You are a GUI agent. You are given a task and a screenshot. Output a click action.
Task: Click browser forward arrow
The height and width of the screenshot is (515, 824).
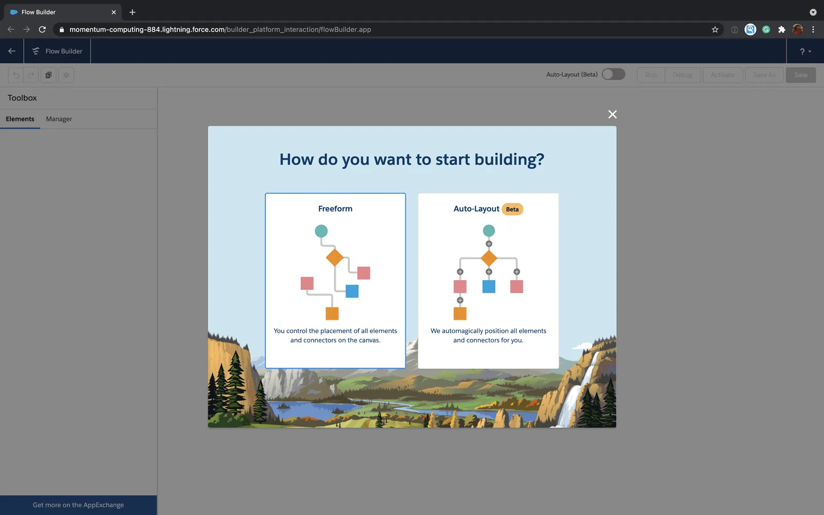[26, 29]
